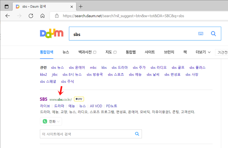Click related search sbs 라디오
228x148 pixels.
tap(159, 67)
